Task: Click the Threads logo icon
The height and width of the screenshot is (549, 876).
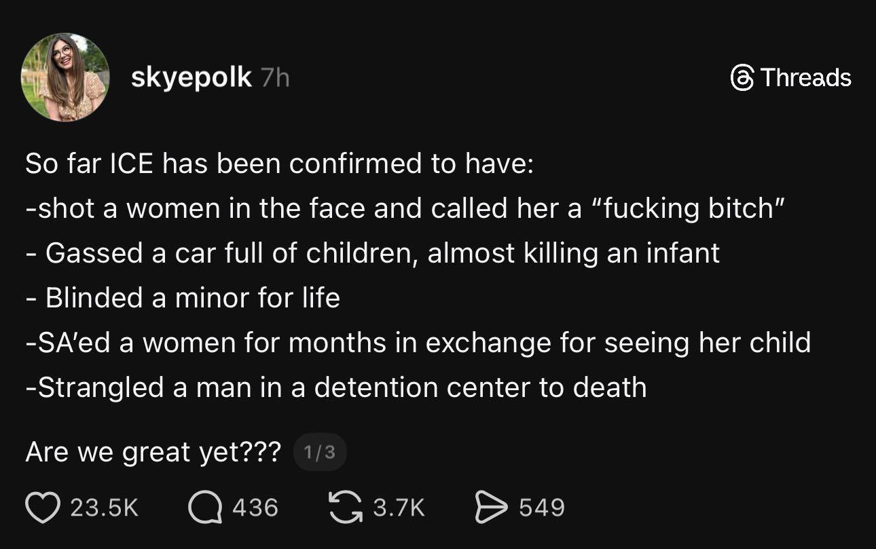Action: [742, 77]
